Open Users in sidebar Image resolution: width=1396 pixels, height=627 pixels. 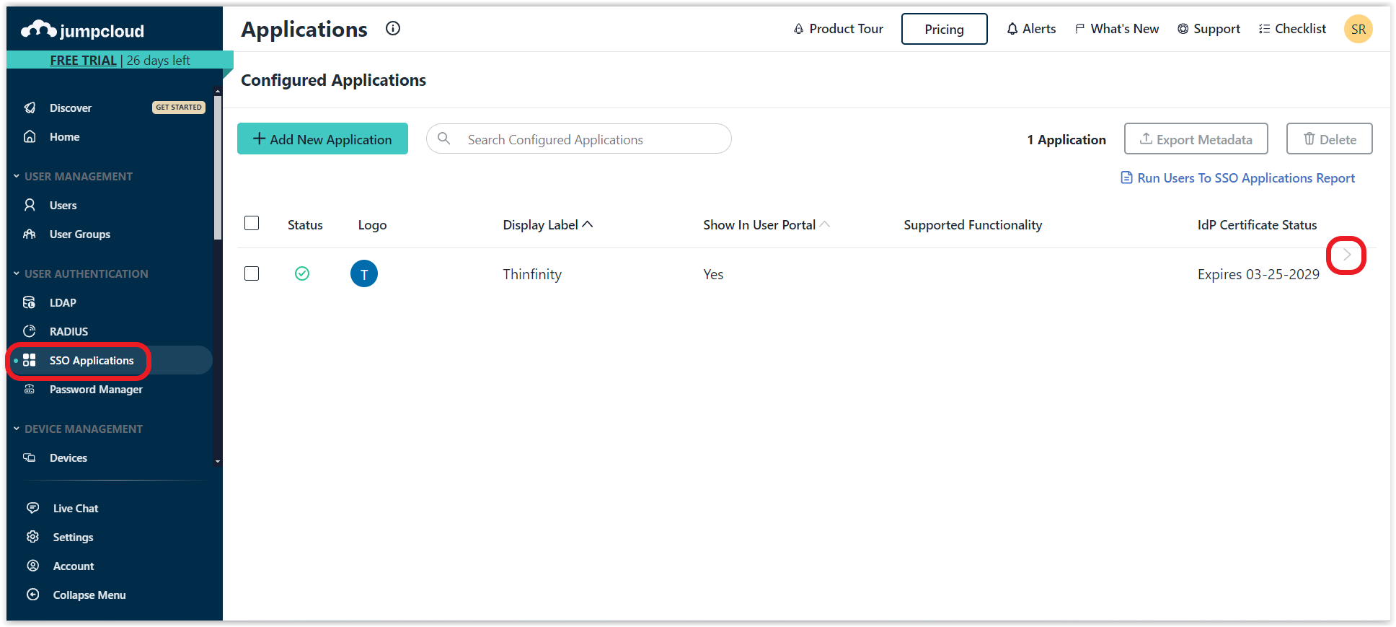(63, 205)
